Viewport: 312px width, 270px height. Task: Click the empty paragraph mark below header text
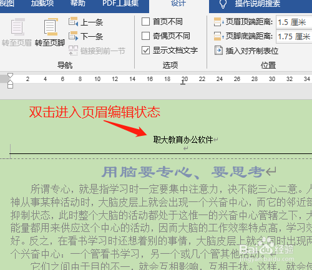(185, 148)
